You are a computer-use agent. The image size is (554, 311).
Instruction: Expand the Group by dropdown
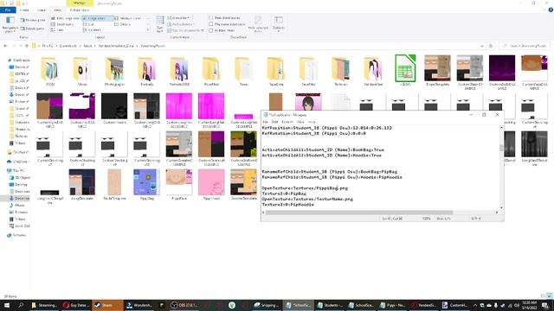(178, 17)
